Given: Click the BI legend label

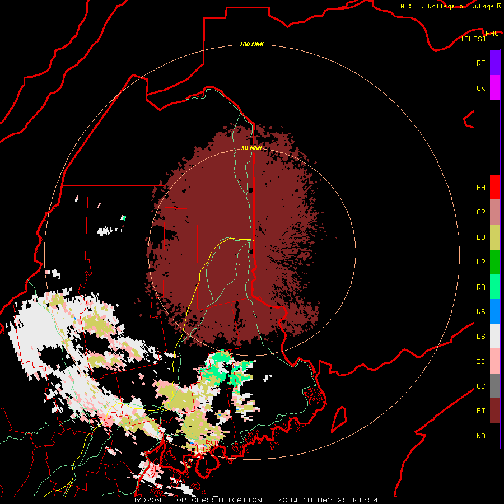Looking at the screenshot, I should 480,411.
